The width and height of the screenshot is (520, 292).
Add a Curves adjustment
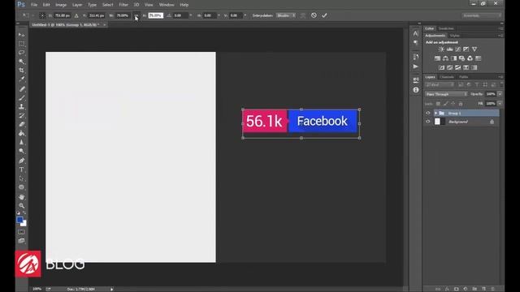click(x=458, y=49)
